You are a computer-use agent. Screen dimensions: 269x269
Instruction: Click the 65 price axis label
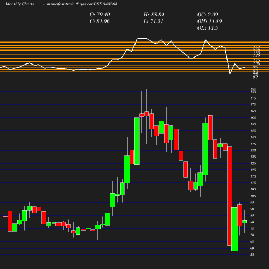[x=252, y=242]
